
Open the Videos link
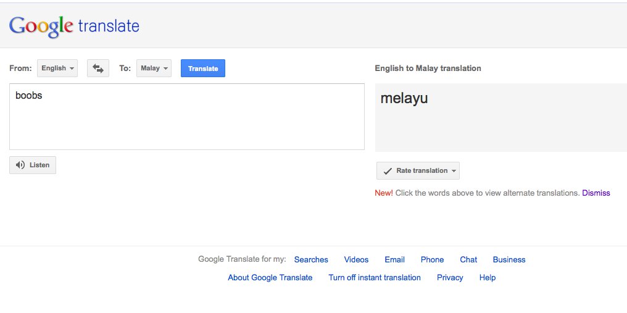[356, 259]
